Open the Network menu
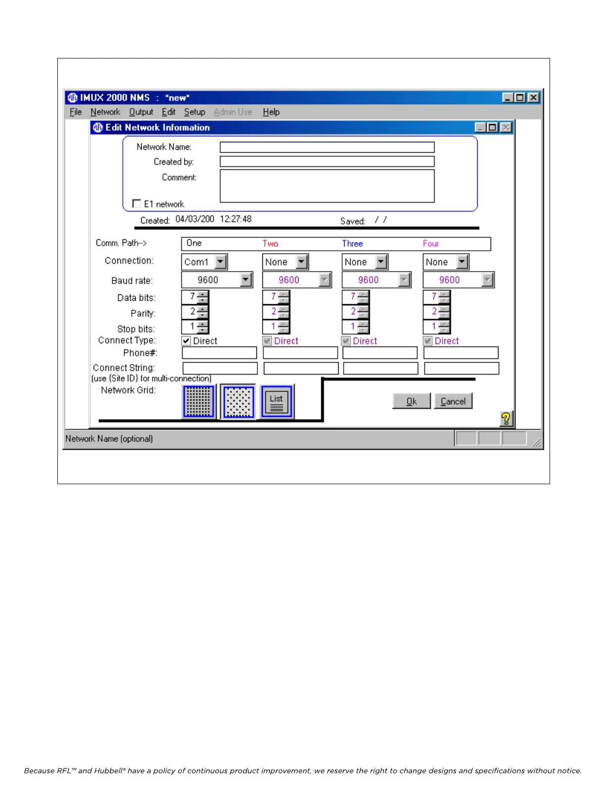The image size is (606, 785). (105, 112)
